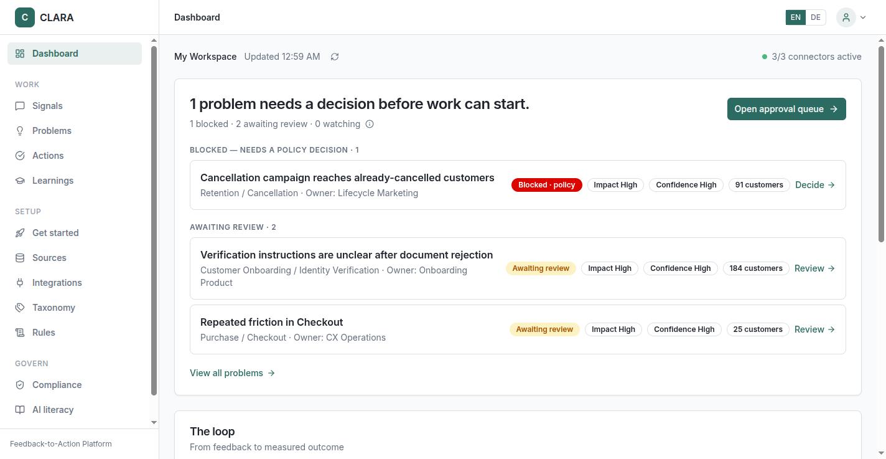
Task: Click Impact High tag on Checkout row
Action: [x=613, y=329]
